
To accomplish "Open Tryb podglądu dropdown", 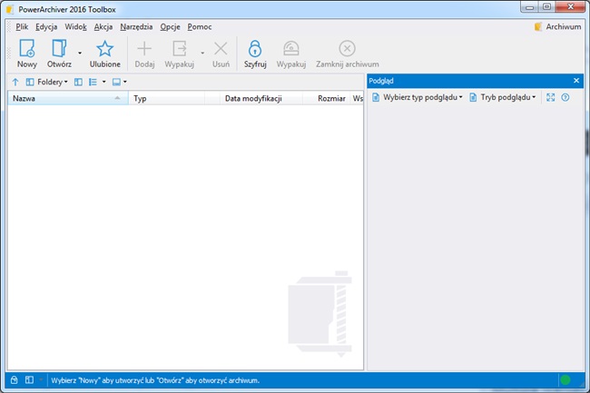I will (503, 97).
